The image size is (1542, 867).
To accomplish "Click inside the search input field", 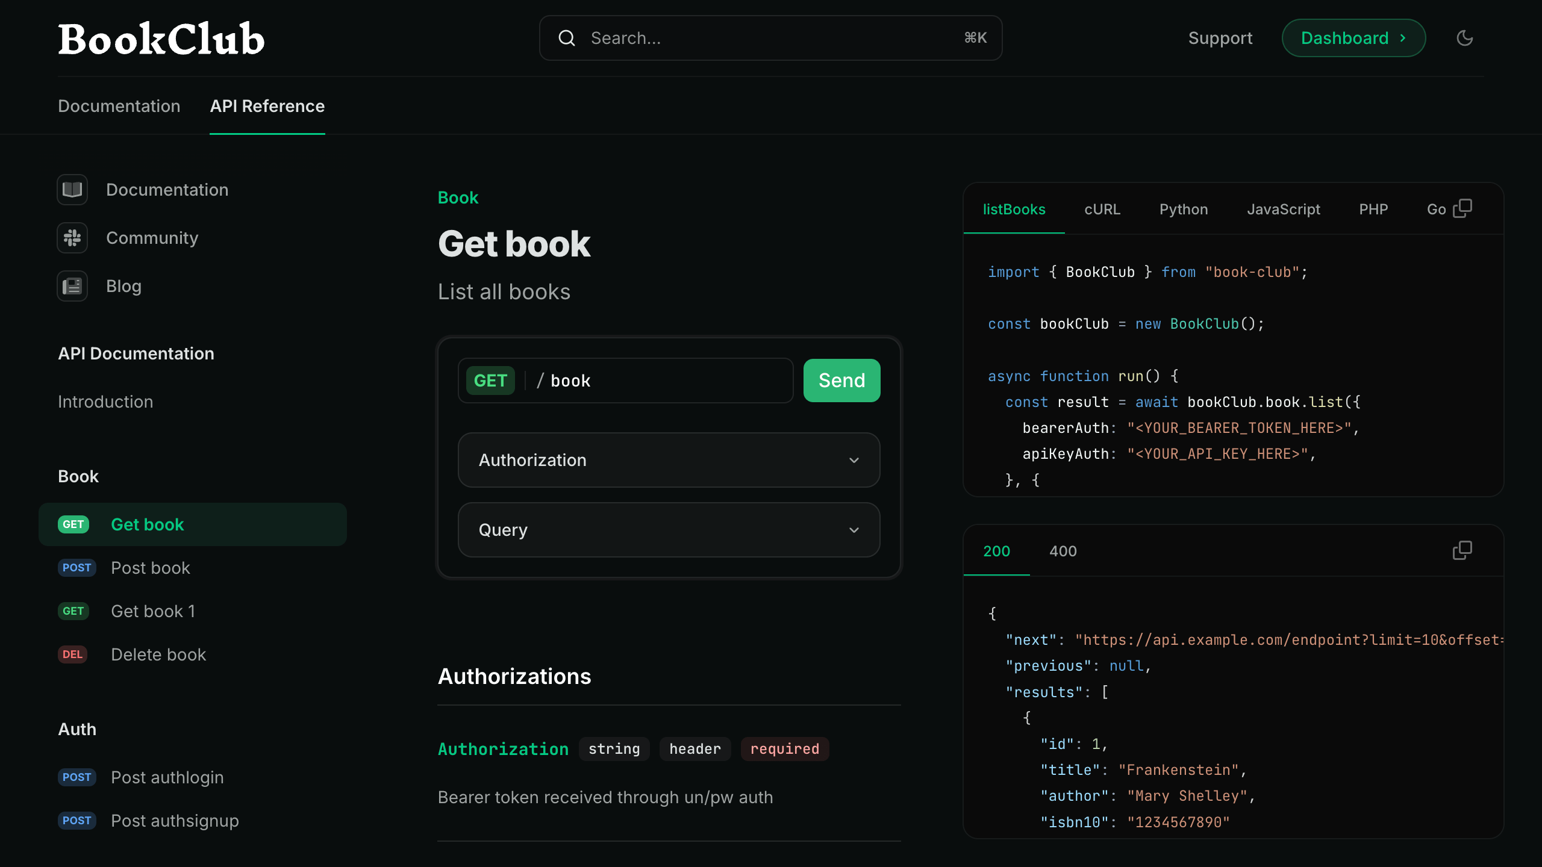I will pos(723,37).
